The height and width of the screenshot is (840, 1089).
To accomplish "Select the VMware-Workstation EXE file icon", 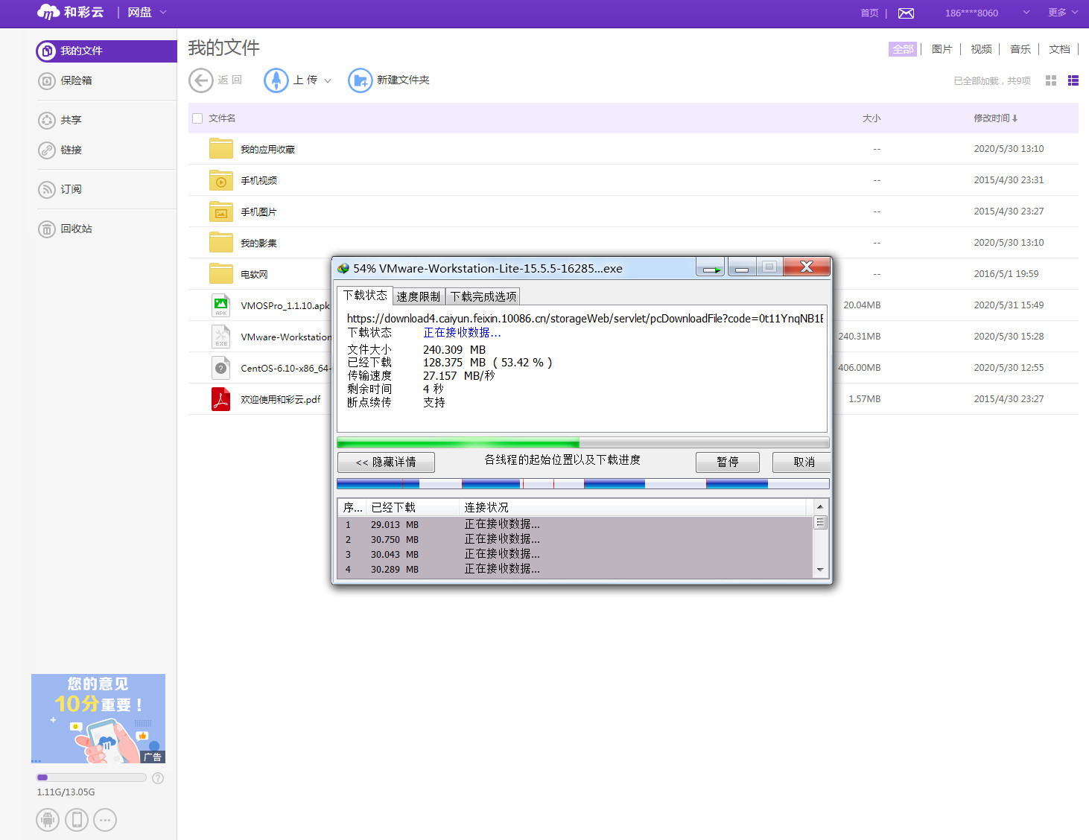I will (221, 337).
